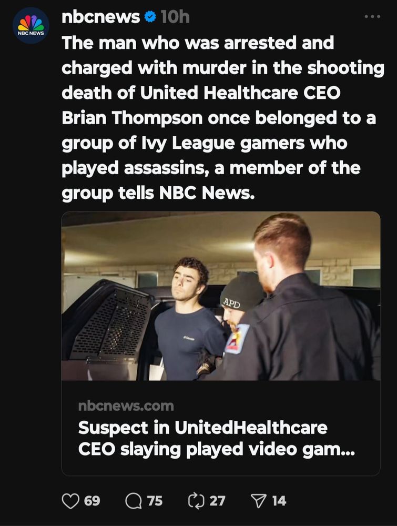Open replies via the comment bubble icon
Image resolution: width=397 pixels, height=526 pixels.
click(134, 501)
